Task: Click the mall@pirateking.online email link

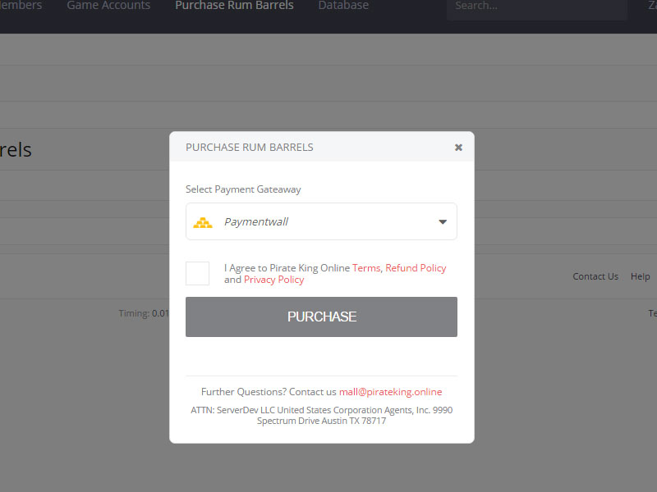Action: (x=391, y=392)
